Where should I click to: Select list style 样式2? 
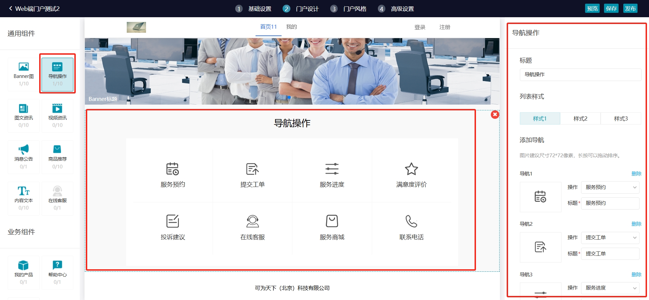[580, 118]
